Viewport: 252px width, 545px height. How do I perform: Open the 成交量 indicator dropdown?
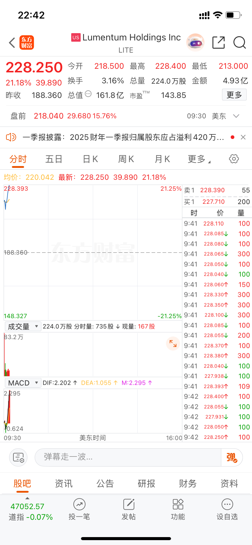(23, 326)
